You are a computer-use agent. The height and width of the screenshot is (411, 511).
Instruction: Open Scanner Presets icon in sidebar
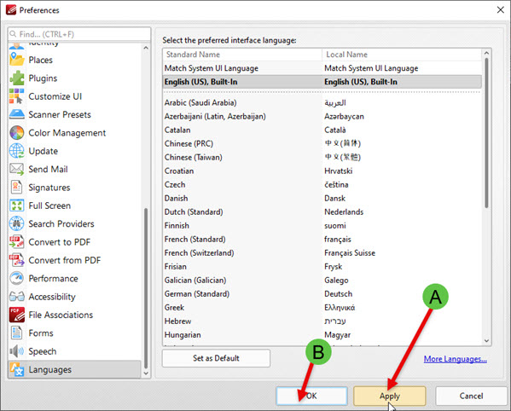[x=16, y=114]
